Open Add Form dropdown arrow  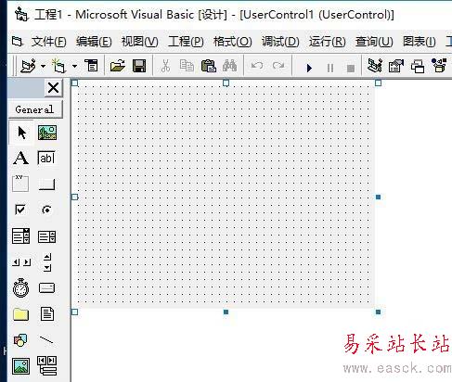click(x=74, y=66)
